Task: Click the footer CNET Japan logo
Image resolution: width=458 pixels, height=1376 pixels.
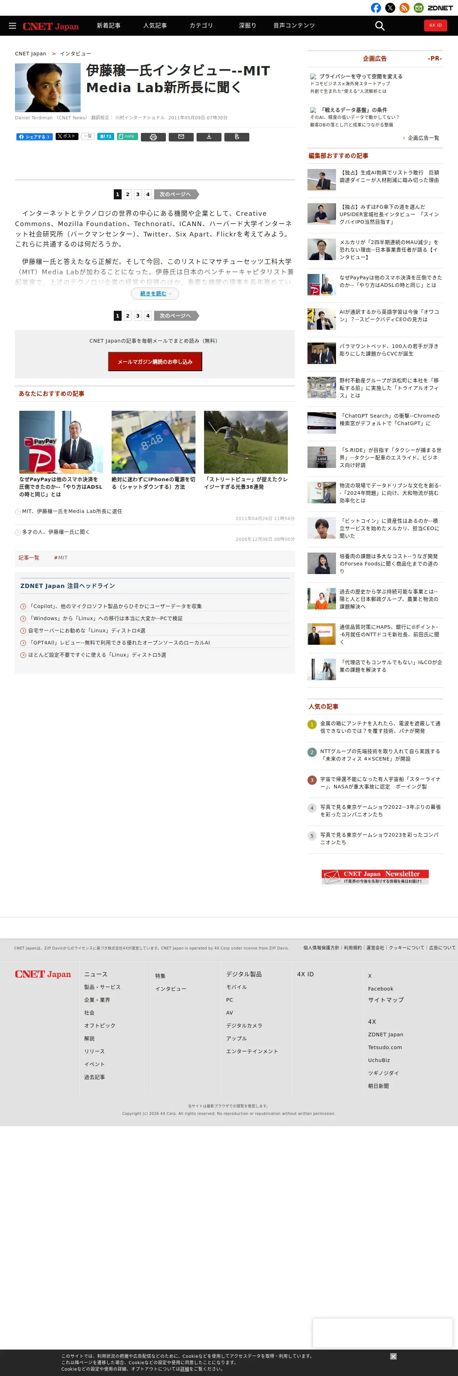Action: [43, 974]
